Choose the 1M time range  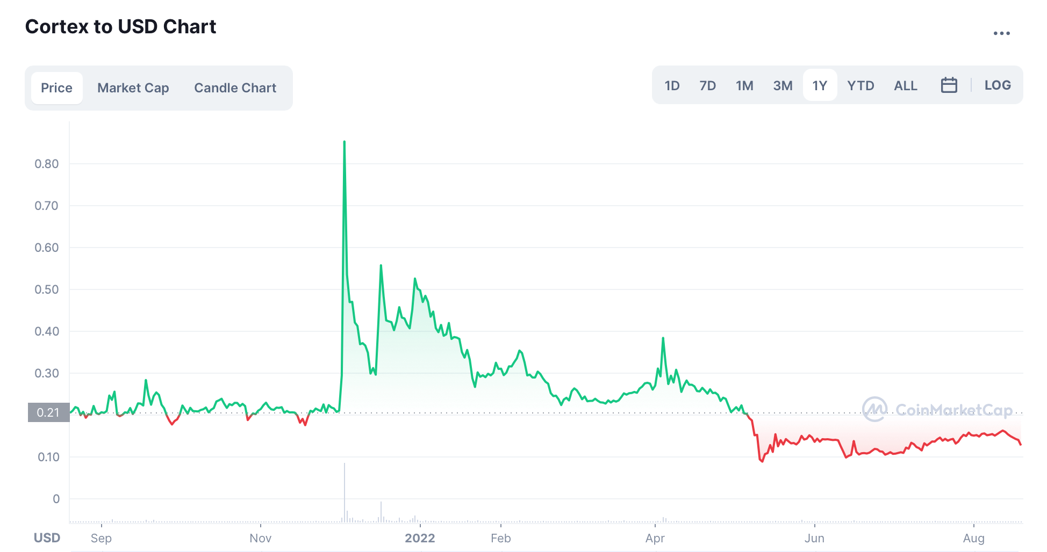(744, 86)
